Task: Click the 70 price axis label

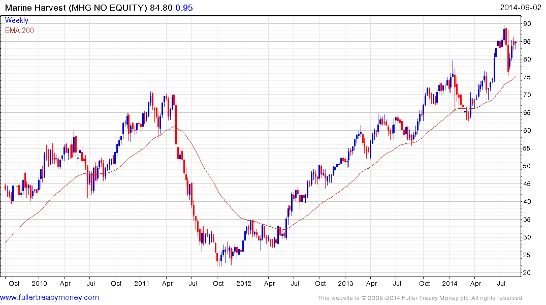Action: tap(527, 95)
